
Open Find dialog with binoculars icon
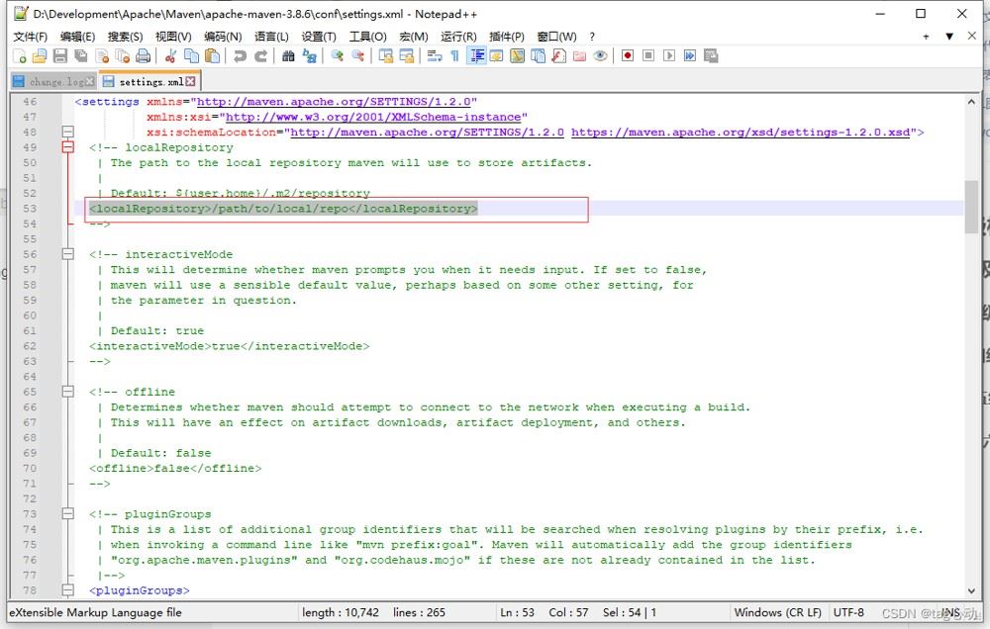point(288,56)
